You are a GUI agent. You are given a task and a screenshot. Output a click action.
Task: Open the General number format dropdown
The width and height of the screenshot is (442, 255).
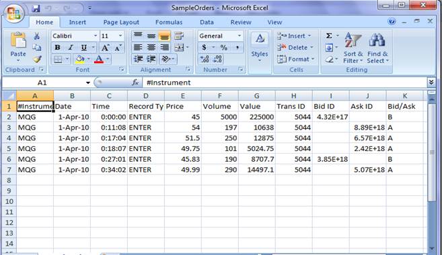tap(240, 36)
